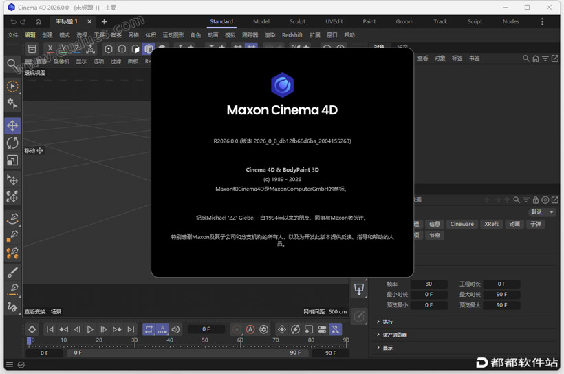Open the 节点 attribute tab
Screen dimensions: 564x374
435,236
